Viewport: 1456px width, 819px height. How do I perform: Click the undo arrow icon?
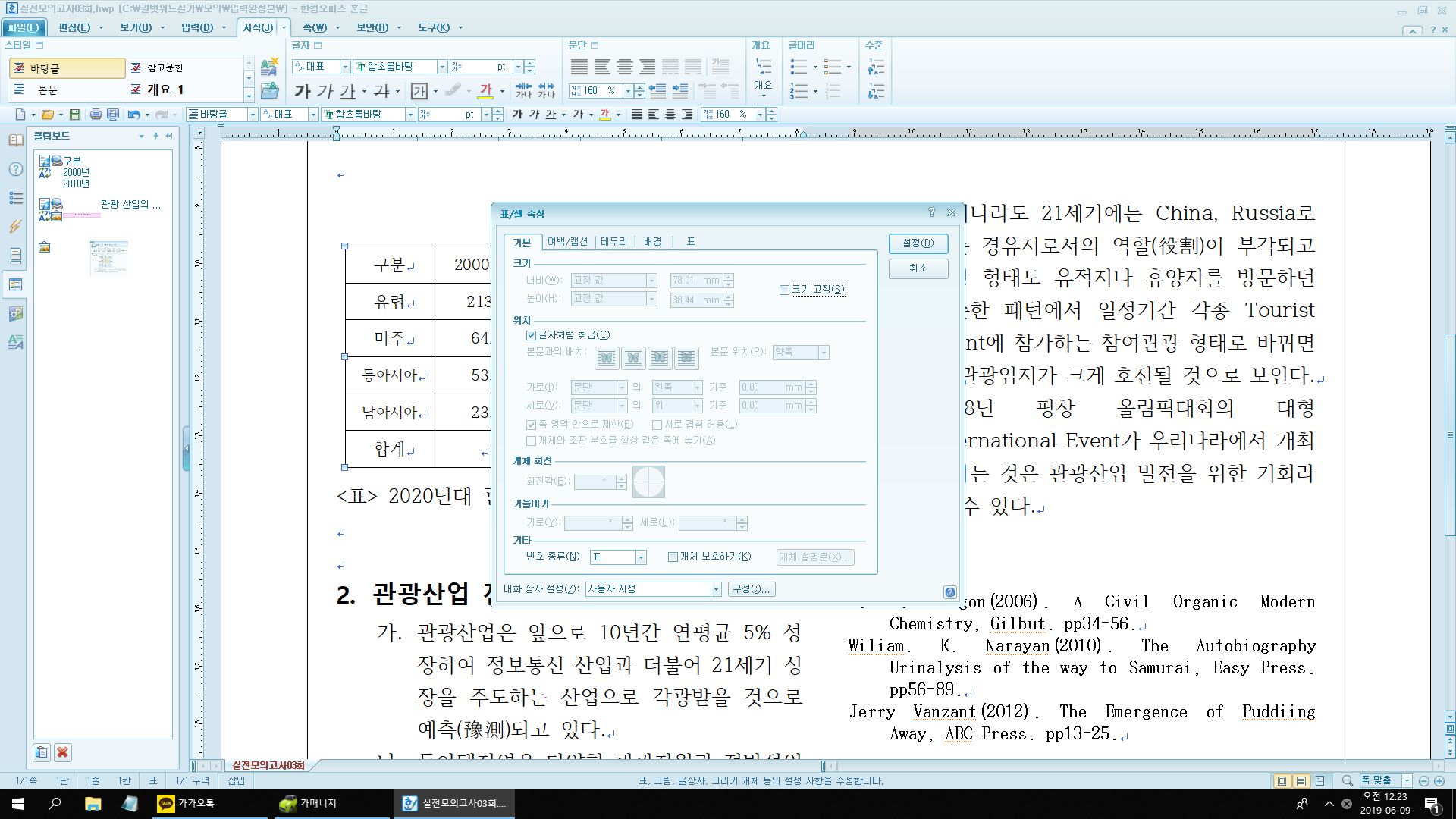(x=133, y=115)
